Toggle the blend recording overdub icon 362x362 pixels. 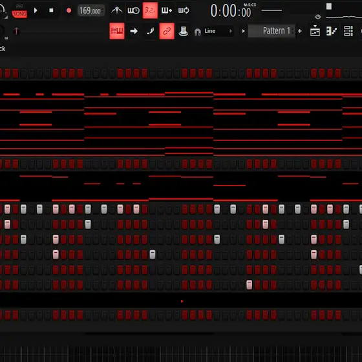(167, 10)
